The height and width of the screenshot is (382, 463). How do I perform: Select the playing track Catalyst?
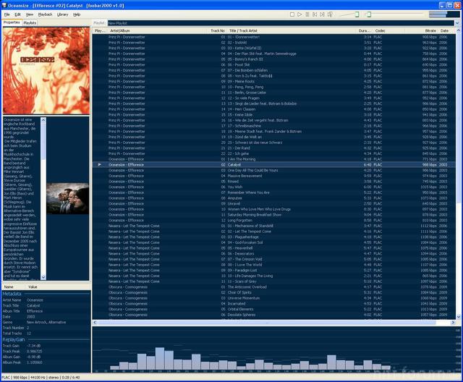pos(274,165)
